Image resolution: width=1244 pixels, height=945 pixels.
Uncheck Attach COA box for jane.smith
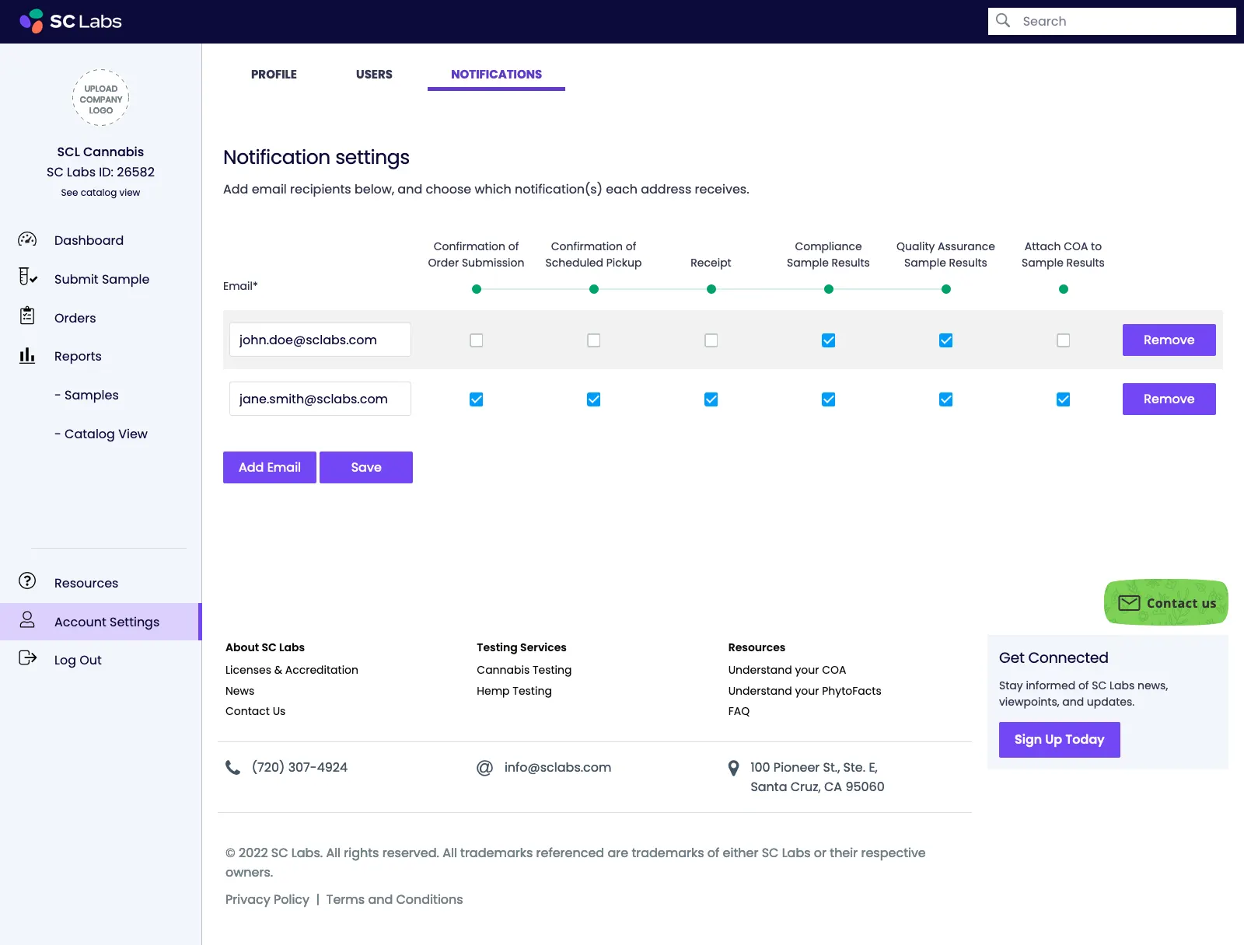click(x=1064, y=399)
